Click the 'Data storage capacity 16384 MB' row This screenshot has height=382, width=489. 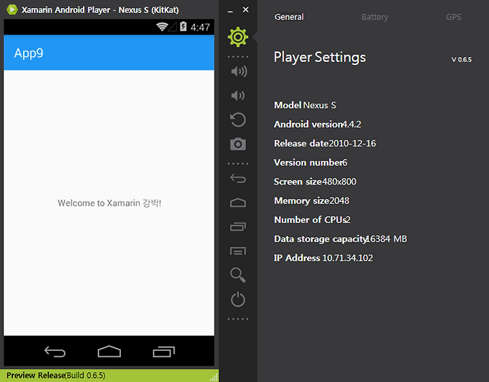340,239
